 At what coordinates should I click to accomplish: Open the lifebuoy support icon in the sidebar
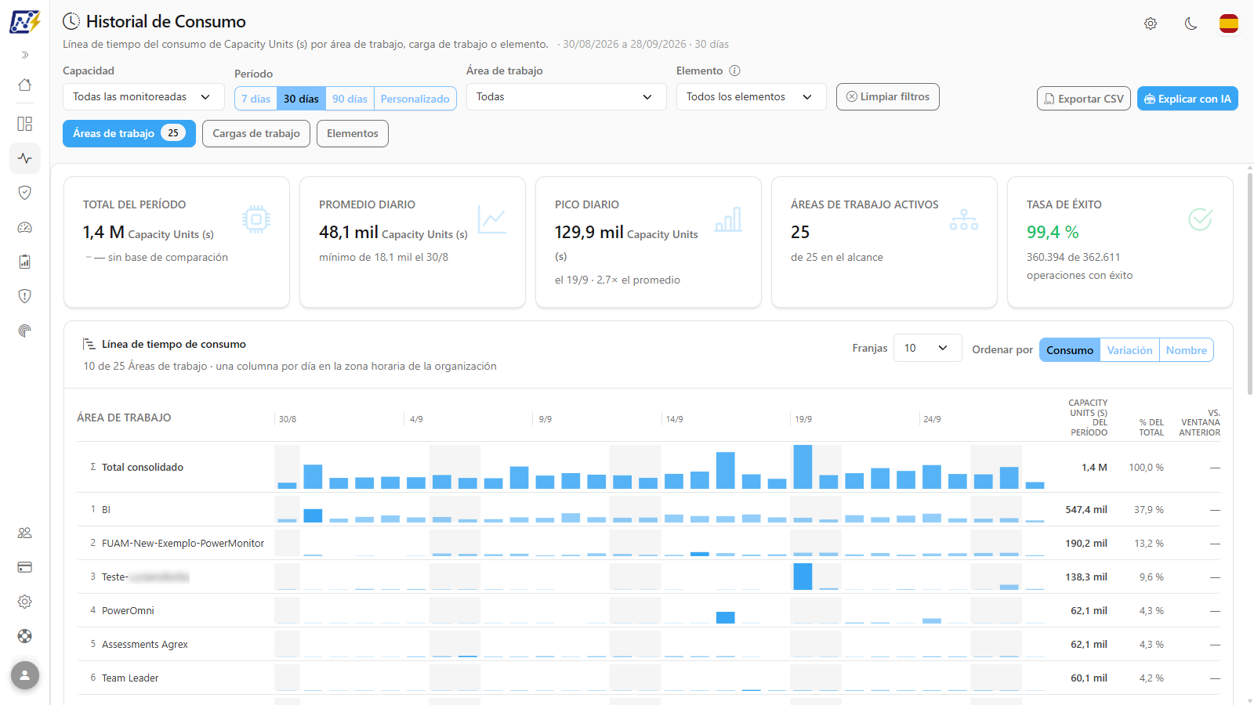25,636
